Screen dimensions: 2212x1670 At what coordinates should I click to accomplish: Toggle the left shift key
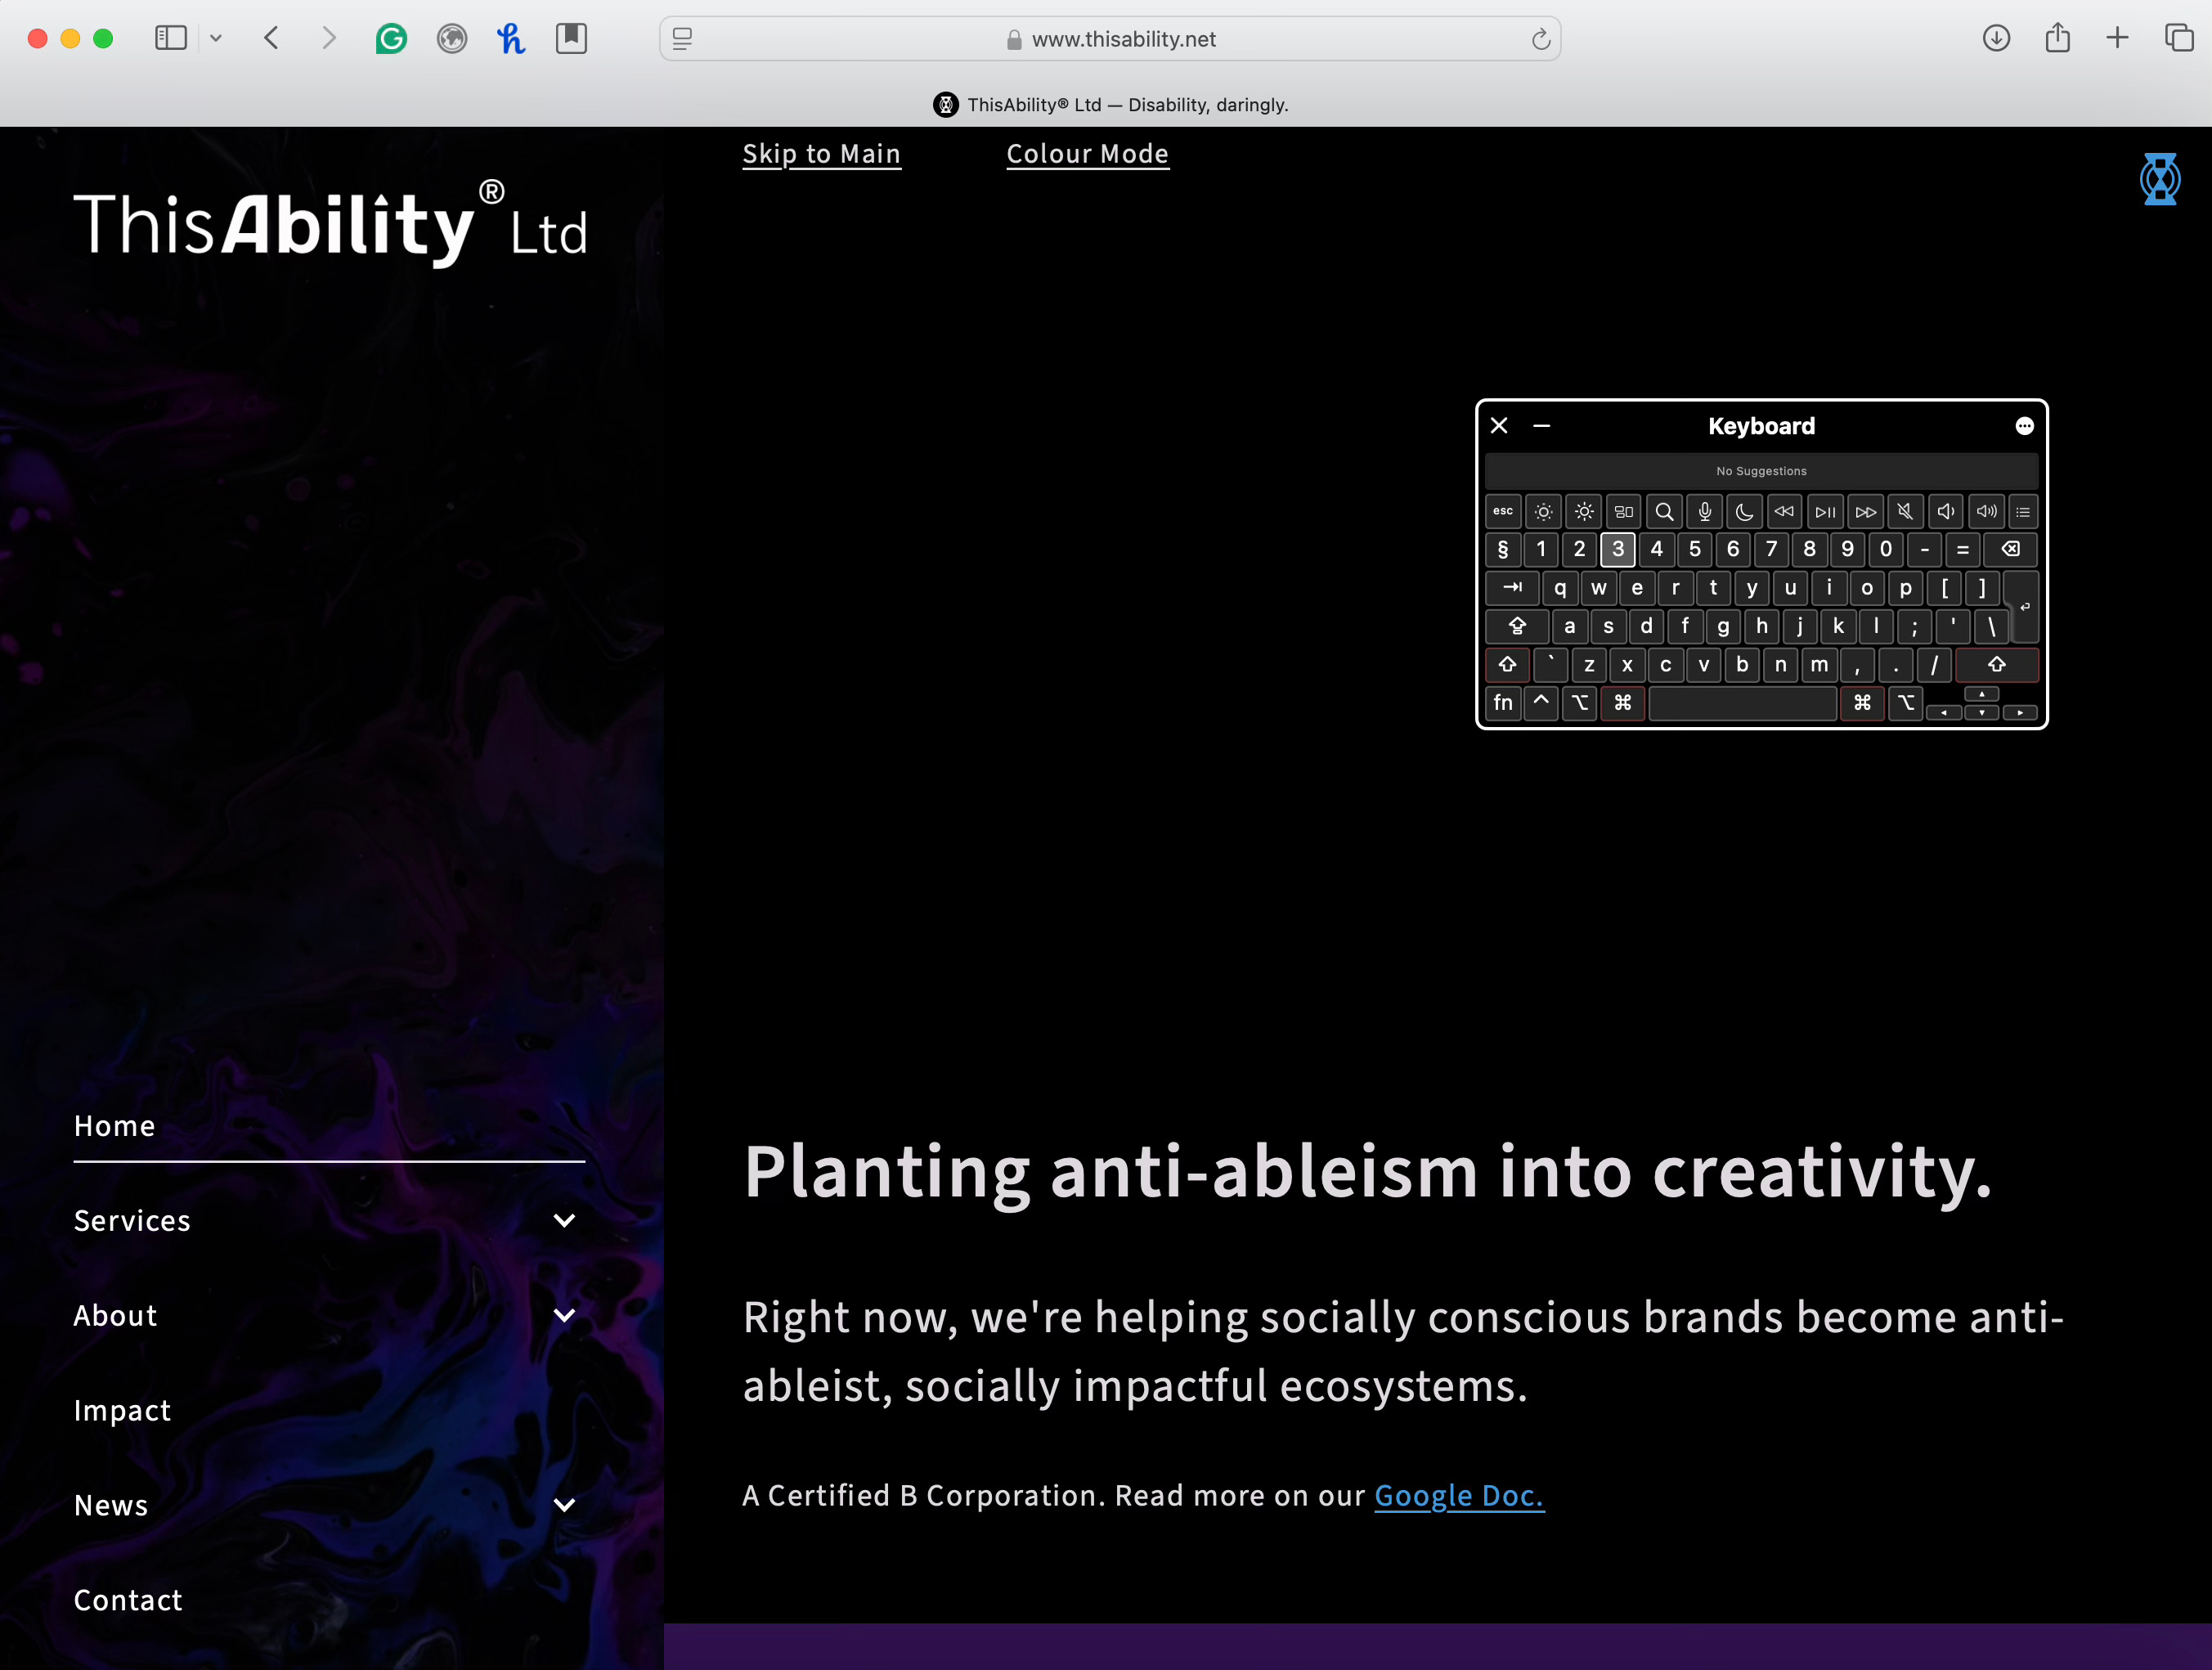(x=1507, y=665)
